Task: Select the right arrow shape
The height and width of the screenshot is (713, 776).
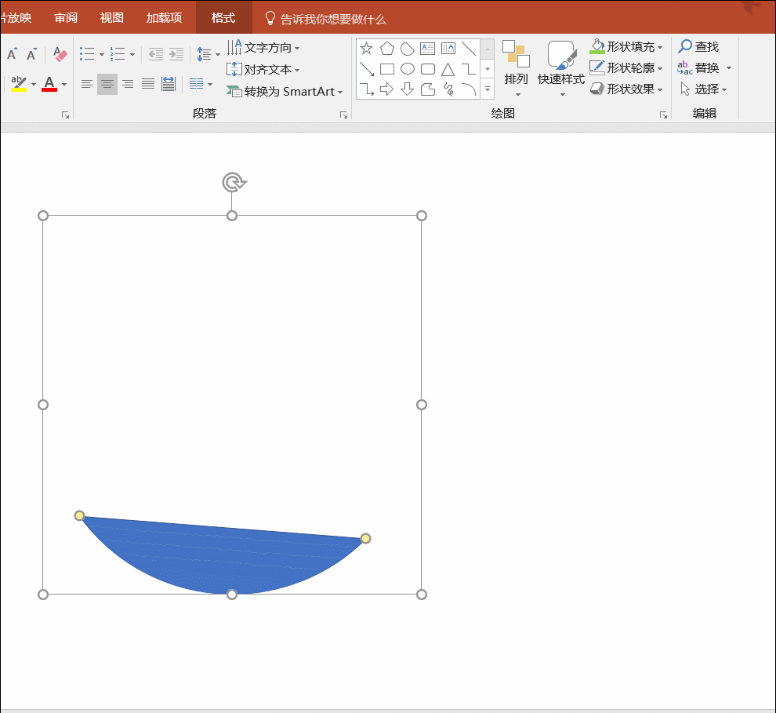Action: pos(386,89)
